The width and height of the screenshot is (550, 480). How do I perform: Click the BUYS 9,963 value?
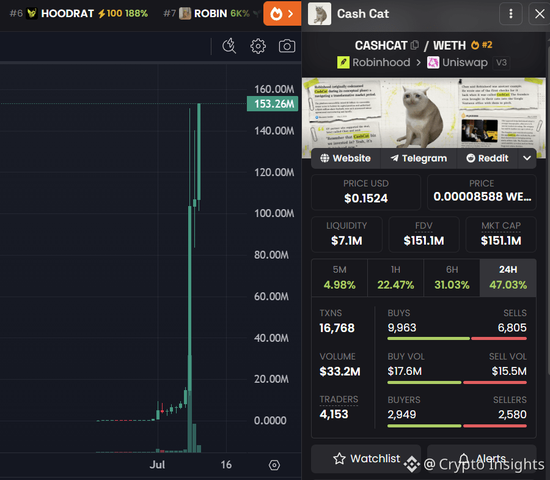(402, 328)
